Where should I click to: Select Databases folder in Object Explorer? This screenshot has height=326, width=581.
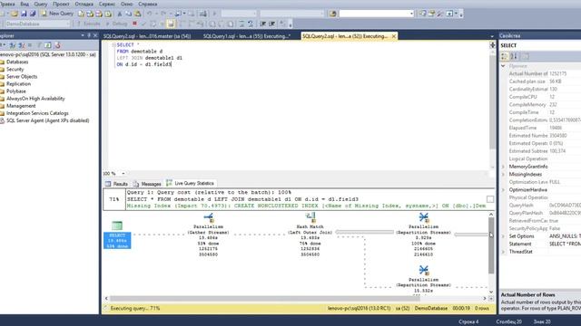(17, 62)
